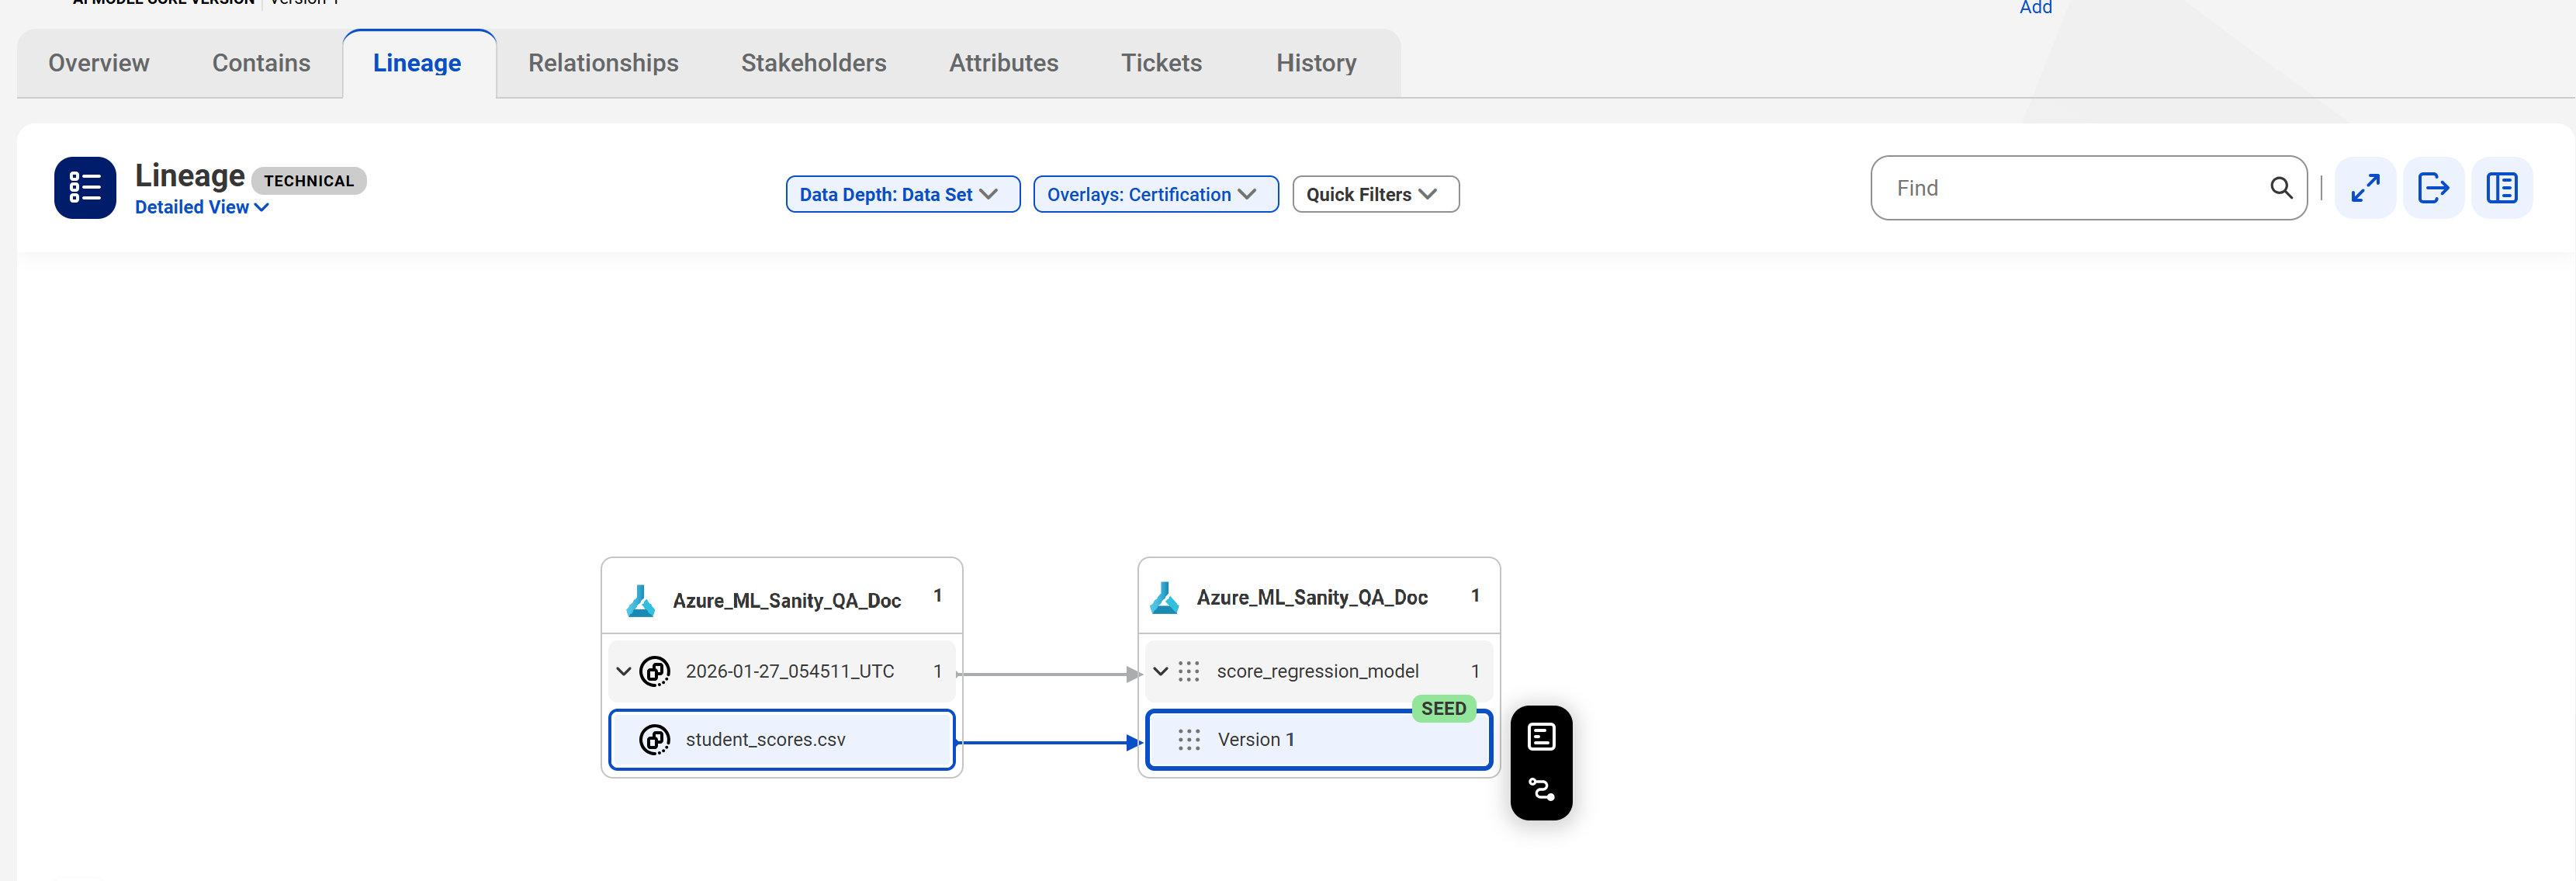Click the right Azure ML flask icon
2576x881 pixels.
(1164, 598)
